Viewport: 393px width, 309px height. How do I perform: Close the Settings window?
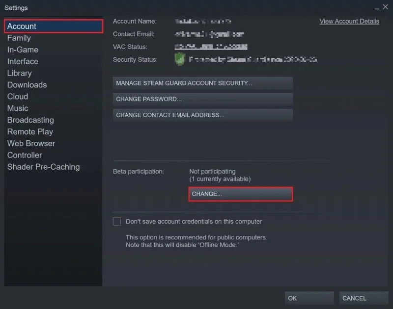point(385,7)
